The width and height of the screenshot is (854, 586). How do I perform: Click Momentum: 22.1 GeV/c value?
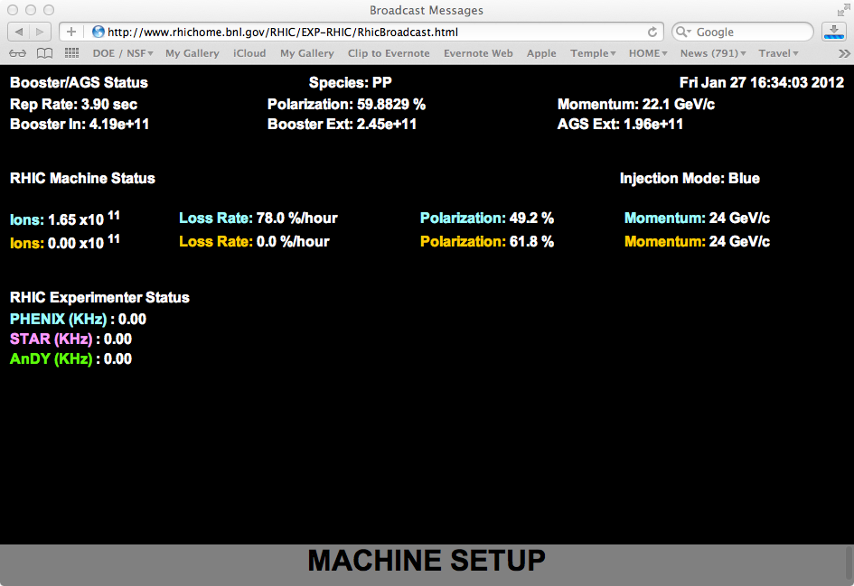(x=636, y=105)
